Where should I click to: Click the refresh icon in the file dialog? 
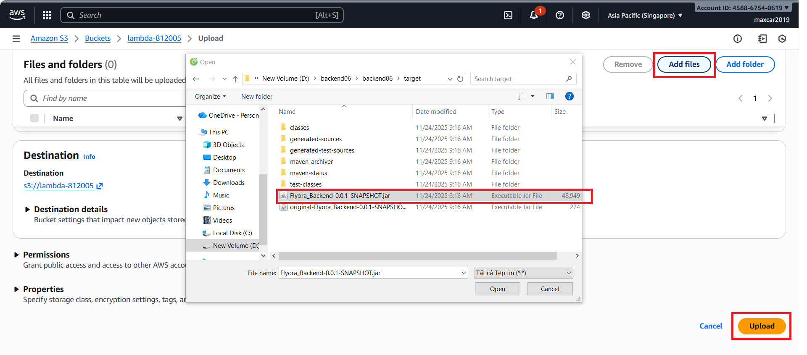(460, 79)
